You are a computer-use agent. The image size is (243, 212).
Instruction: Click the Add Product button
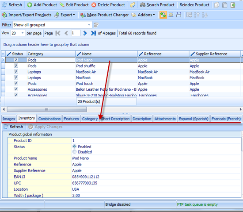tap(42, 5)
